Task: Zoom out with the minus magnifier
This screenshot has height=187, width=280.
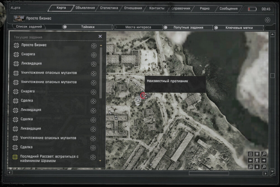Action: coord(251,167)
